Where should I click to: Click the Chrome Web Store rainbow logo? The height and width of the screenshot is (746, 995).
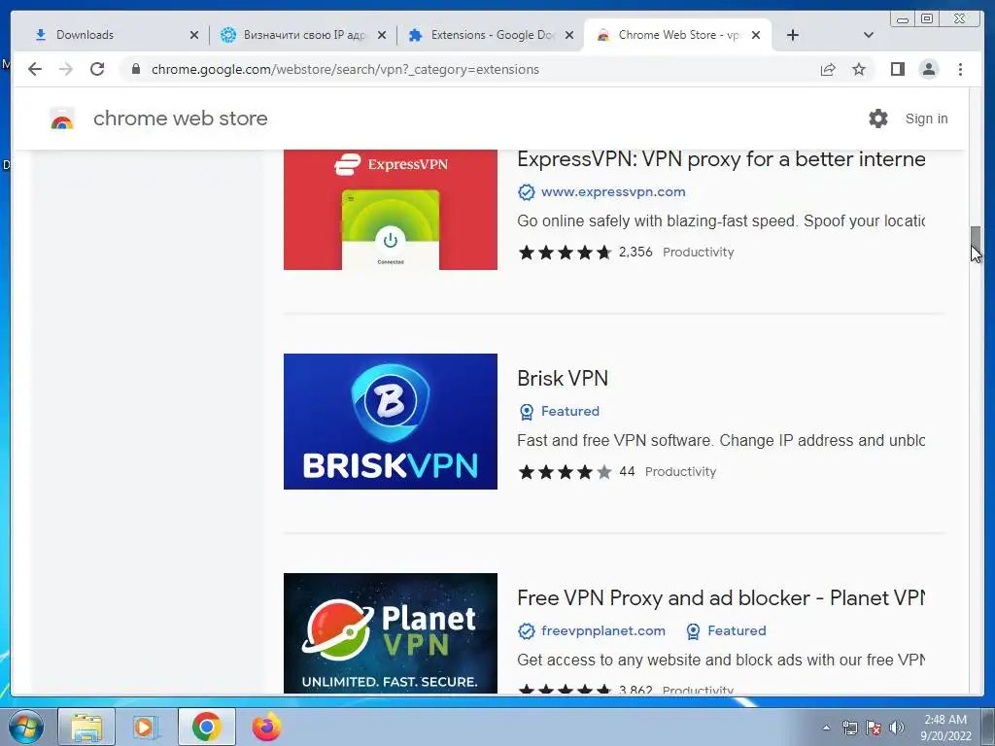62,119
